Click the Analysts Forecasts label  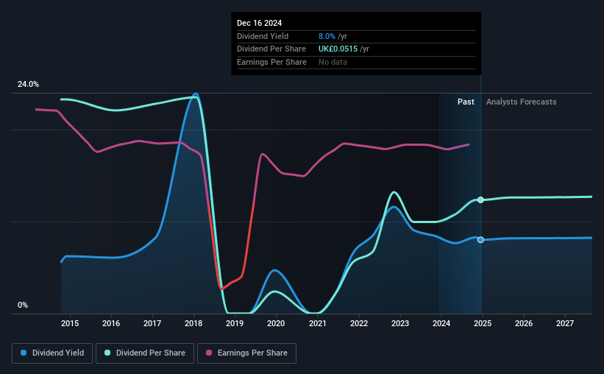tap(521, 102)
